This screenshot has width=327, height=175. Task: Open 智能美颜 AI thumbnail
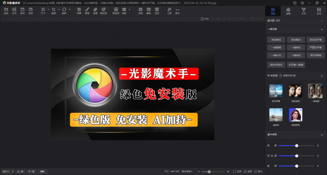coord(295,91)
